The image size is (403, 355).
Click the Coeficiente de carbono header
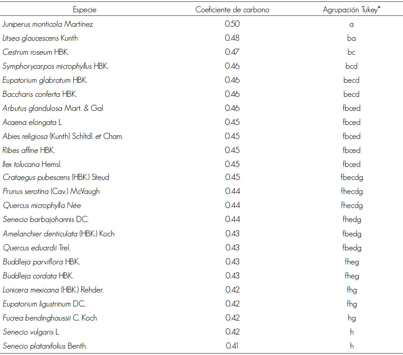coord(232,10)
